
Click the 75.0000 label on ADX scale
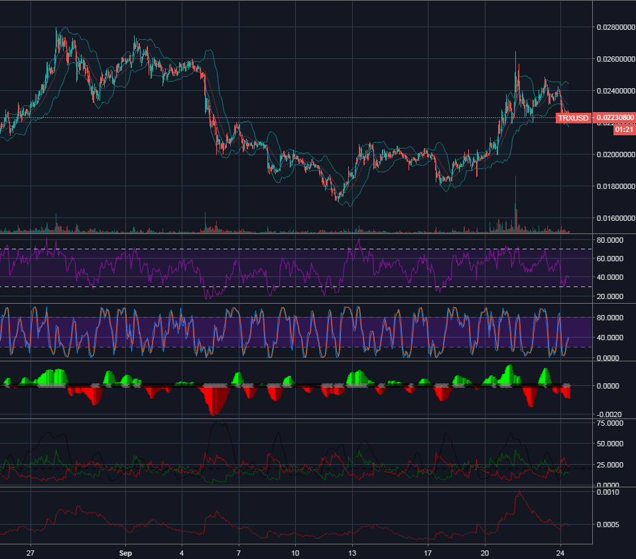click(610, 423)
